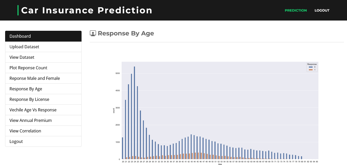Select Upload Dataset in the sidebar

pyautogui.click(x=43, y=47)
